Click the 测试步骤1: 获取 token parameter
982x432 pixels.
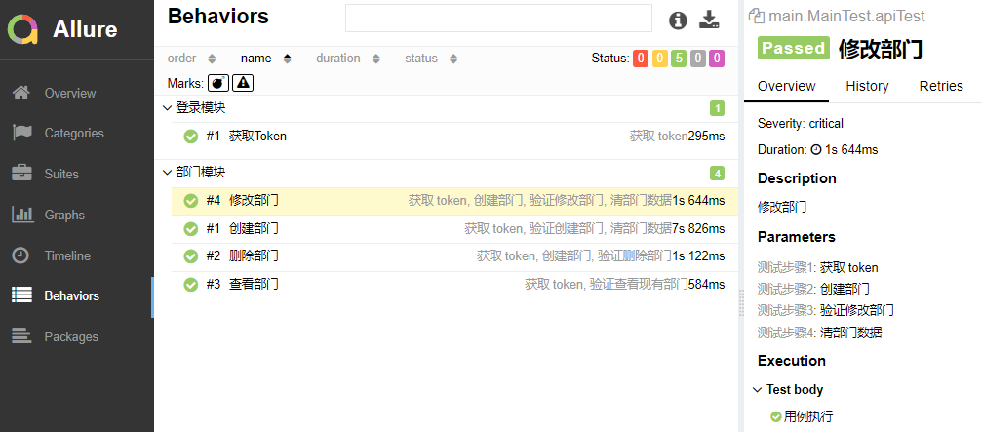pyautogui.click(x=818, y=268)
